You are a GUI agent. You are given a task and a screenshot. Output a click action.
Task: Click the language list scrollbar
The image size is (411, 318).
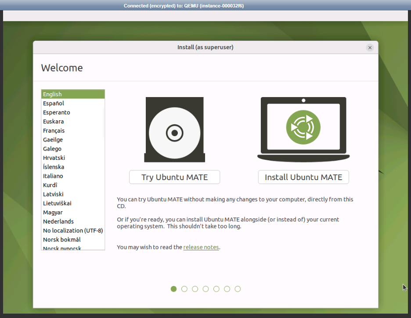[104, 123]
